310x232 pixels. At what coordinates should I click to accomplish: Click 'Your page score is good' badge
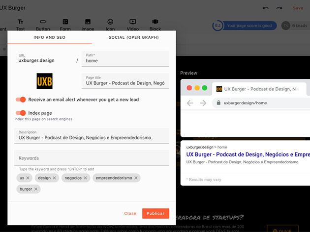(x=249, y=26)
